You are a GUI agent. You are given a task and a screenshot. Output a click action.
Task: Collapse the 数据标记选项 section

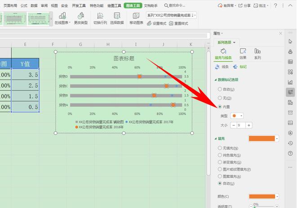pyautogui.click(x=215, y=80)
